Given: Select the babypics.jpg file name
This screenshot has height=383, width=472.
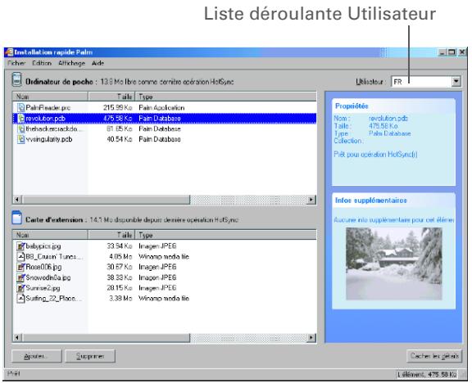Looking at the screenshot, I should [x=43, y=246].
